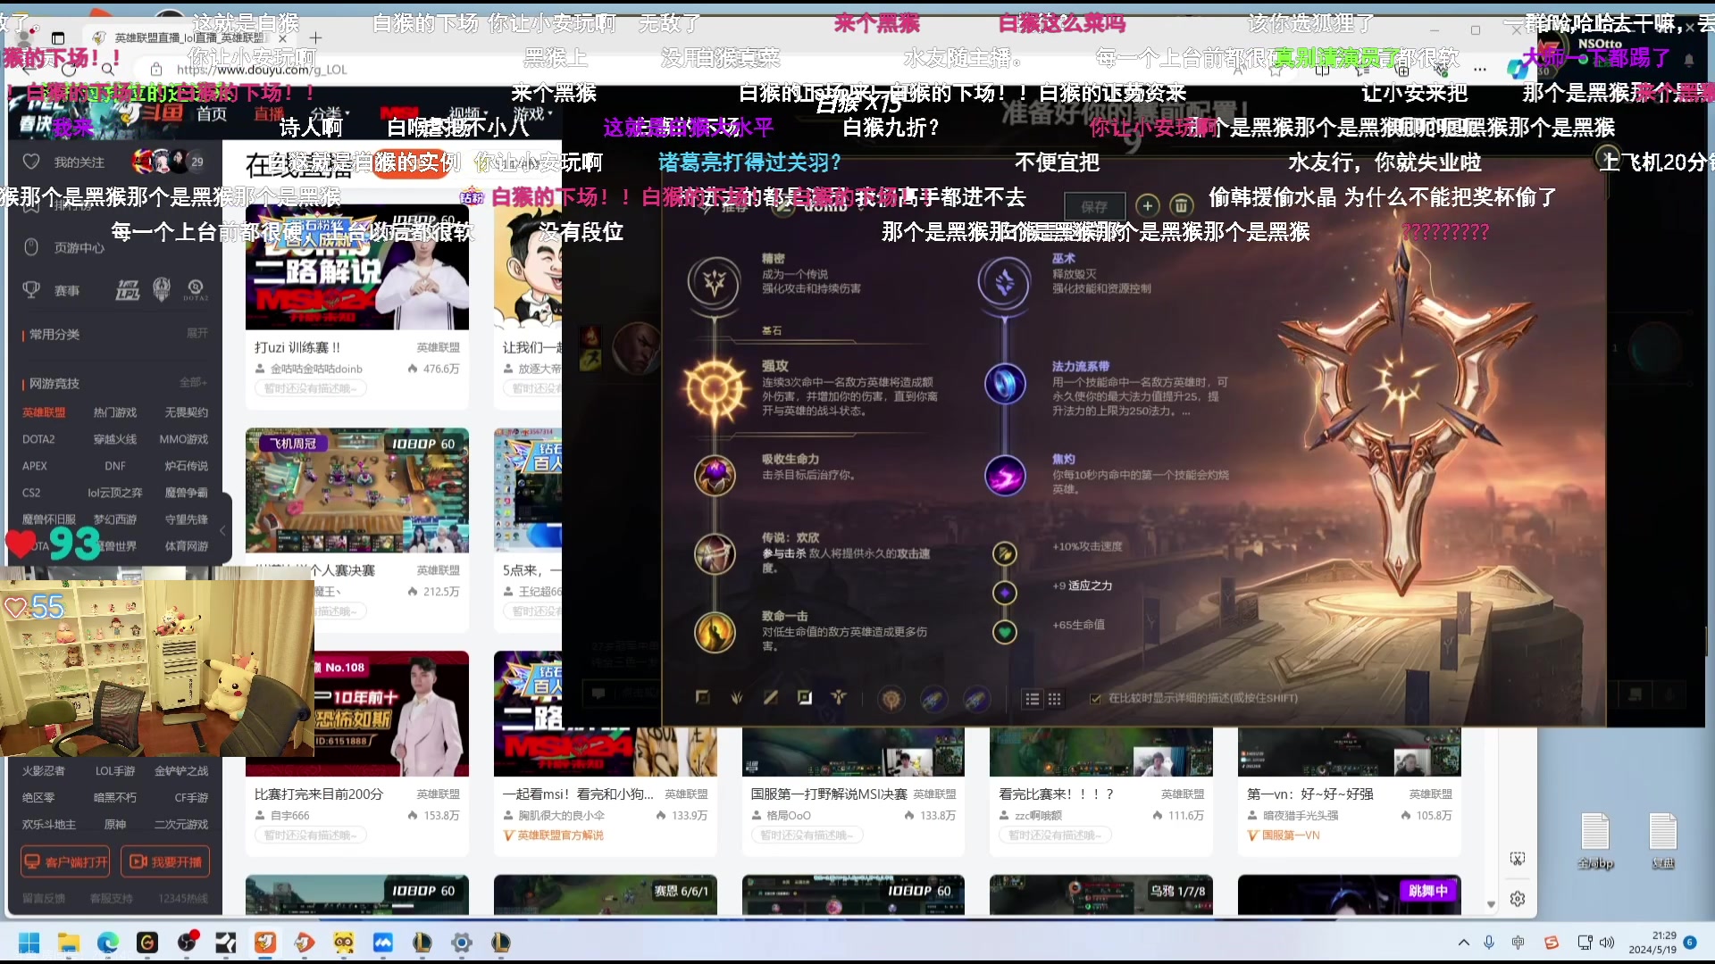The width and height of the screenshot is (1715, 964).
Task: Open the 国服第一打野解说MSI决赛 stream thumbnail
Action: pyautogui.click(x=853, y=752)
